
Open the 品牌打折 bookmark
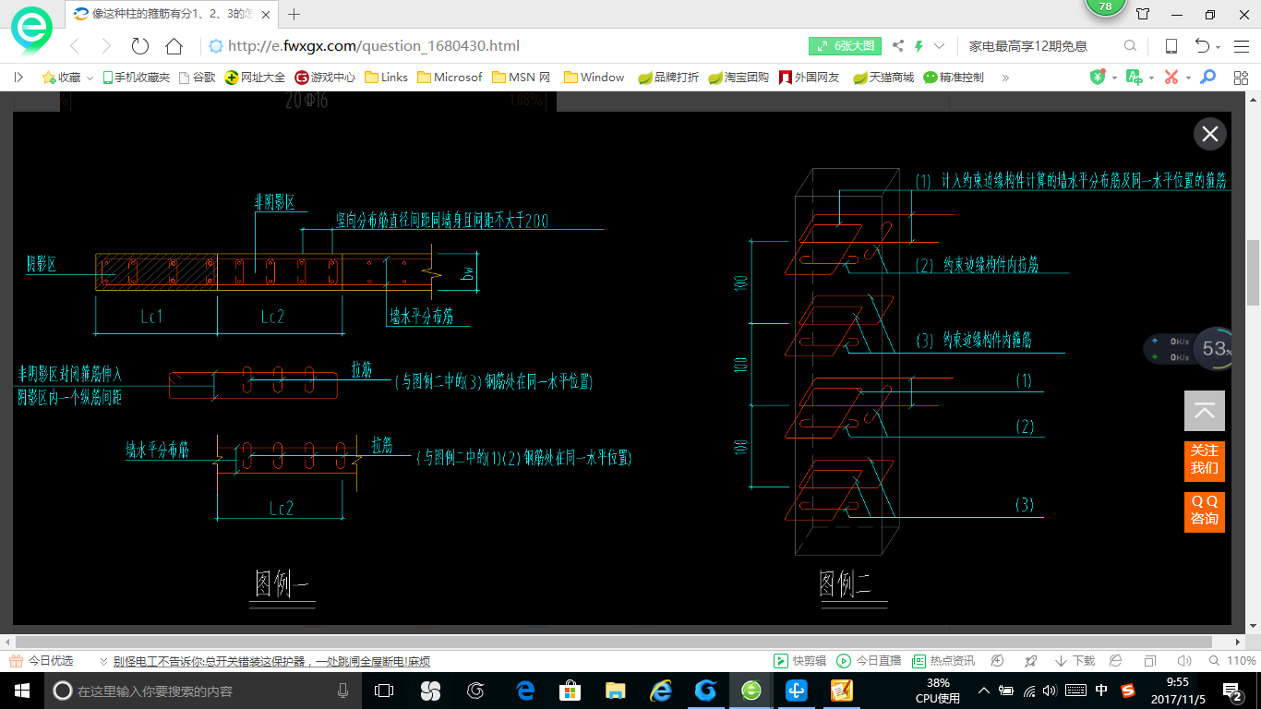pos(668,78)
